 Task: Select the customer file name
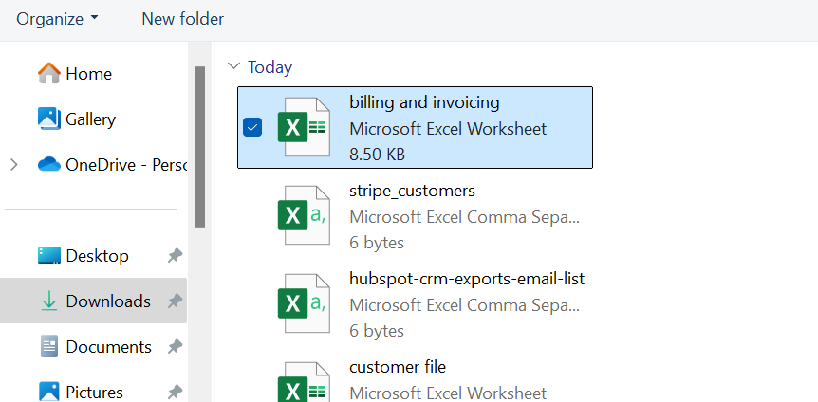pos(398,367)
